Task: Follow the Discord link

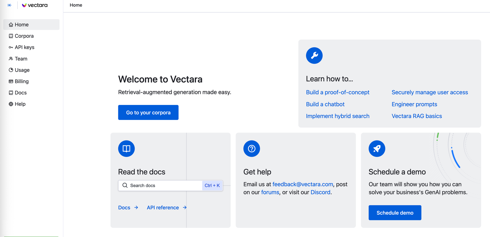Action: point(320,192)
